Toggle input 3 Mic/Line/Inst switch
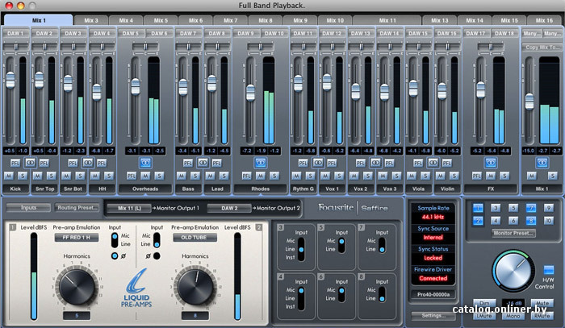565x328 pixels. click(x=301, y=249)
